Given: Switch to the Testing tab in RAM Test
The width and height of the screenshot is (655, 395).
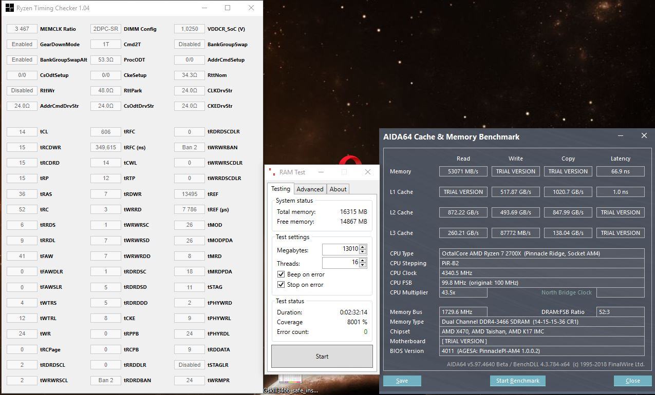Looking at the screenshot, I should (280, 189).
